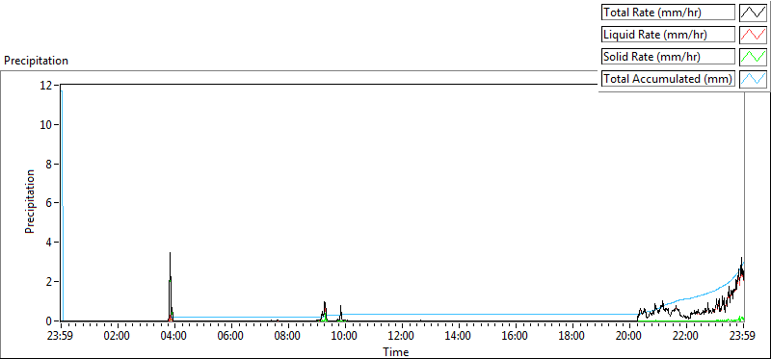Click the red Liquid Rate legend line icon
The image size is (771, 359).
(x=754, y=35)
